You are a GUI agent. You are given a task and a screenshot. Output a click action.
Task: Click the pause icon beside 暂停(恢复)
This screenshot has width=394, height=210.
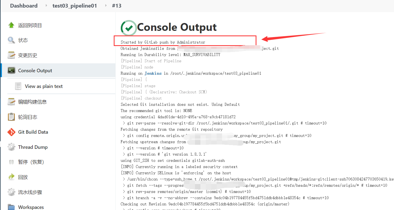point(11,162)
